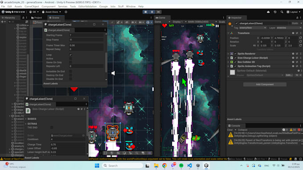303x170 pixels.
Task: Expand Sprite Animation Tag (Script) component
Action: pyautogui.click(x=229, y=66)
